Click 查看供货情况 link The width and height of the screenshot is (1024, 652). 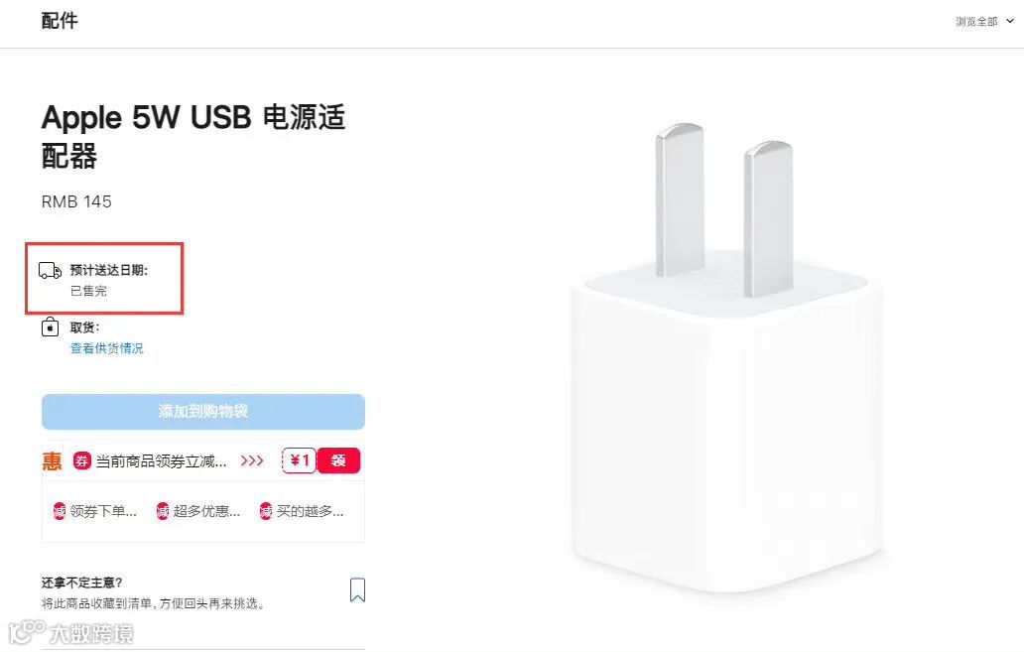coord(106,348)
